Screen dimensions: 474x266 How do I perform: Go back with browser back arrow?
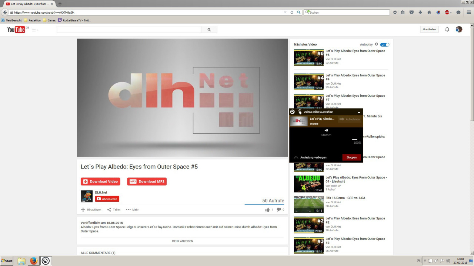click(x=5, y=12)
